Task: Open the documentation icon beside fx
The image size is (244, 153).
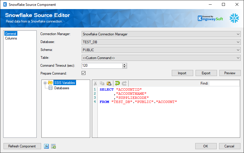Action: (53, 146)
